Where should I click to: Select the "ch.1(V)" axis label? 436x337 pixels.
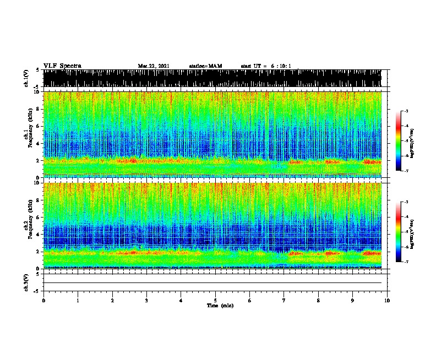[x=26, y=78]
